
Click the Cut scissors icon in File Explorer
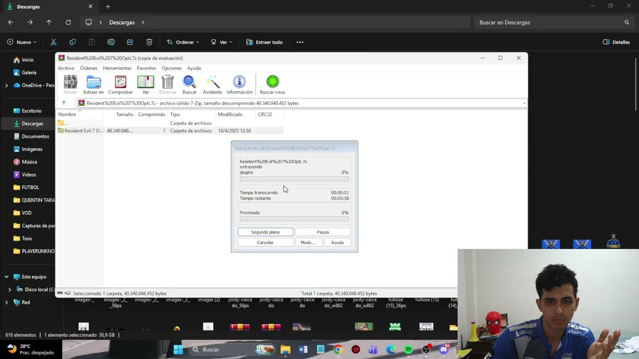tap(53, 42)
